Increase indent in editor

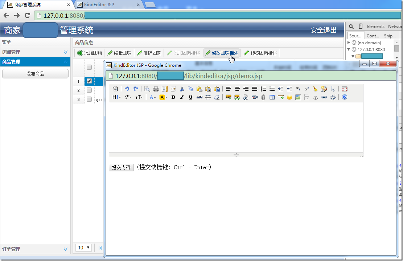tap(281, 89)
